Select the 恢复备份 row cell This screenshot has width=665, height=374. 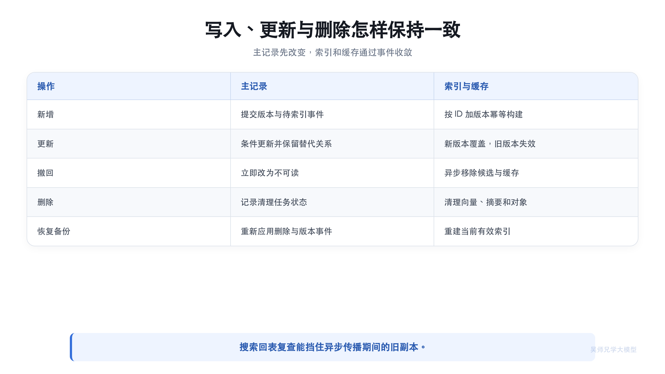(129, 231)
